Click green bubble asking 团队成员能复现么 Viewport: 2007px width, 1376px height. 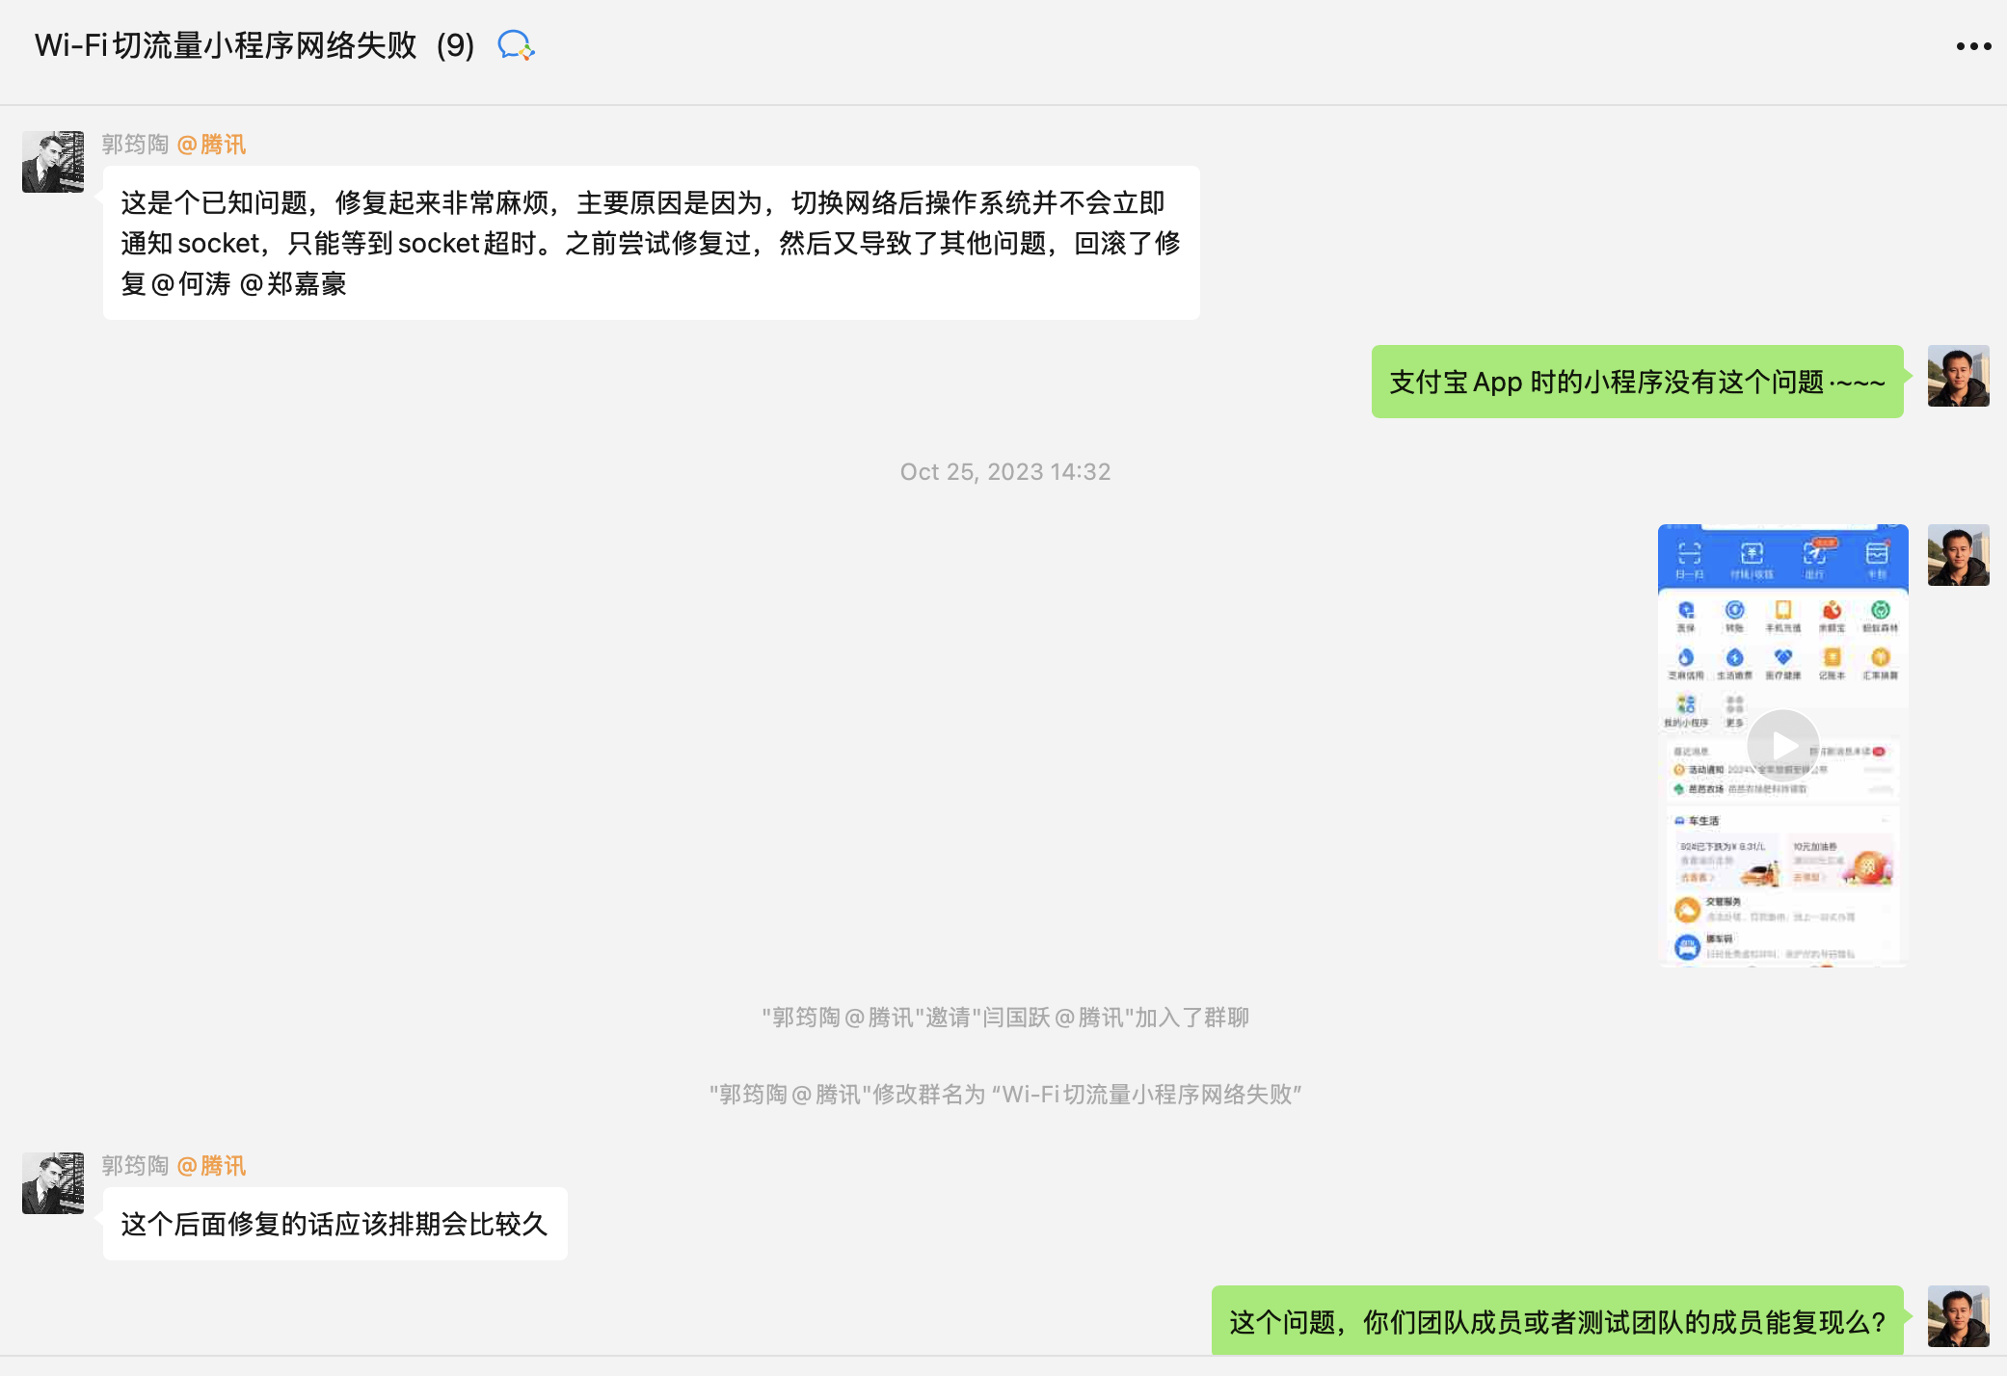click(x=1557, y=1321)
